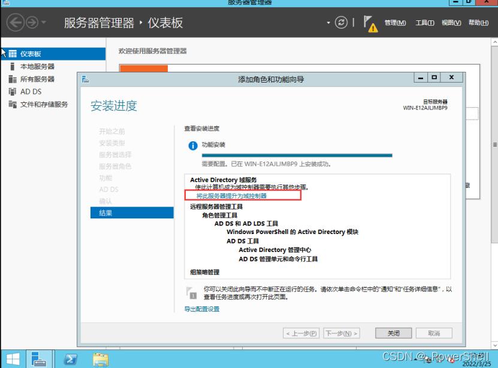Click the notification flag icon in wizard note
Image resolution: width=498 pixels, height=368 pixels.
(x=192, y=293)
